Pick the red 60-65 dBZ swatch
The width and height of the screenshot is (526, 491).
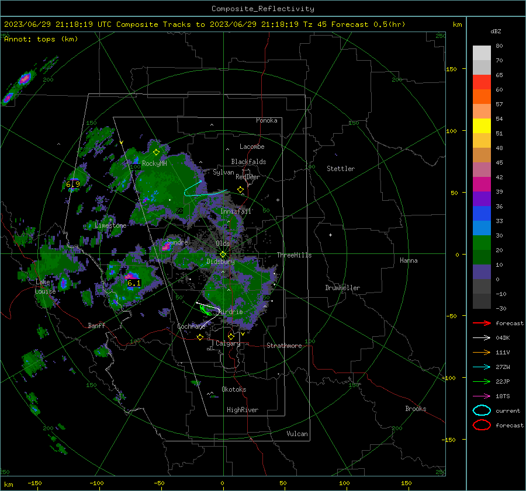pyautogui.click(x=482, y=82)
